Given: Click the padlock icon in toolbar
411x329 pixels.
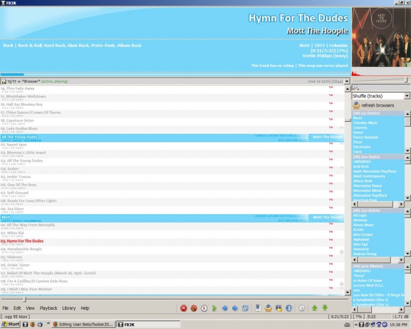Looking at the screenshot, I should [278, 308].
